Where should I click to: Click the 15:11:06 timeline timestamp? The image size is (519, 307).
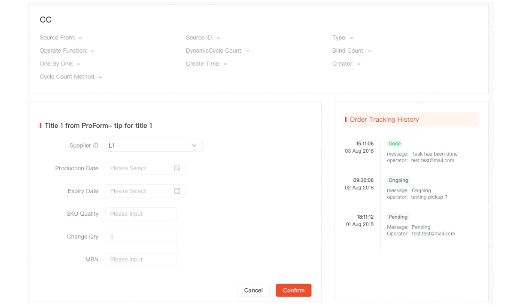(x=364, y=144)
